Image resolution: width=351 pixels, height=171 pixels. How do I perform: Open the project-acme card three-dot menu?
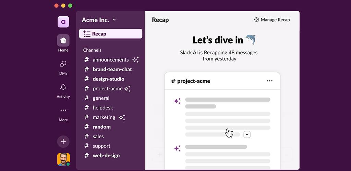point(269,81)
